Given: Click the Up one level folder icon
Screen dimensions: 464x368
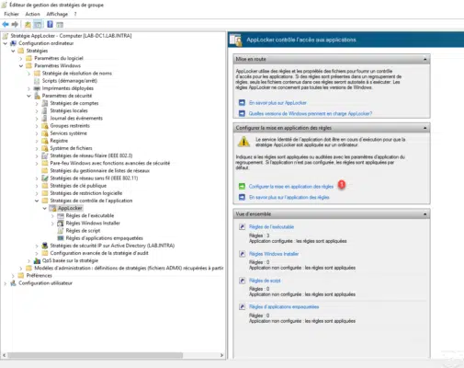Looking at the screenshot, I should [x=28, y=25].
